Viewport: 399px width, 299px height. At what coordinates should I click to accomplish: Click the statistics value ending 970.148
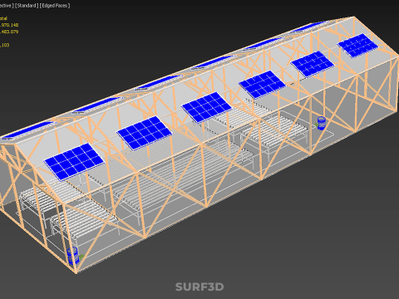pyautogui.click(x=9, y=25)
